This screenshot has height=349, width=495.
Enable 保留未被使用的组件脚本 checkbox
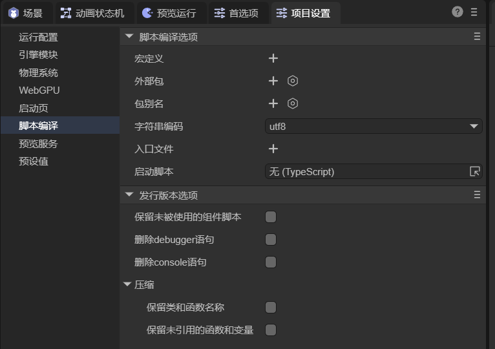tap(271, 217)
